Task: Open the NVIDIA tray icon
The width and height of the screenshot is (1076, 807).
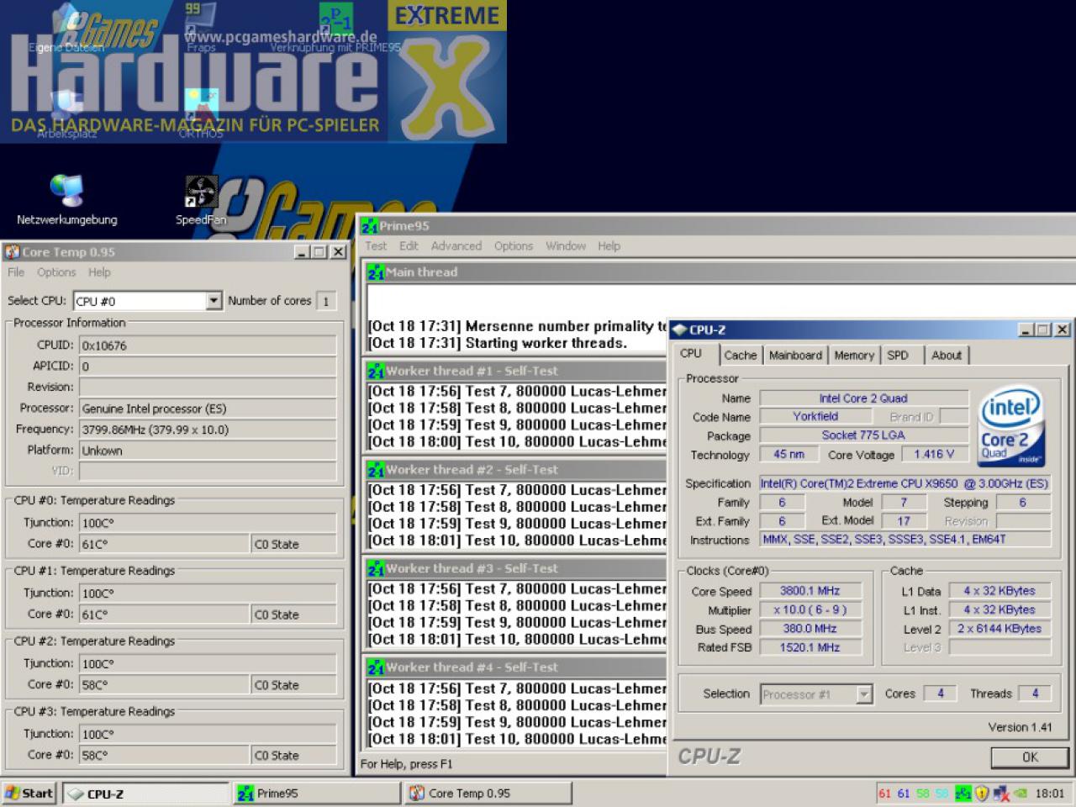Action: tap(1020, 793)
